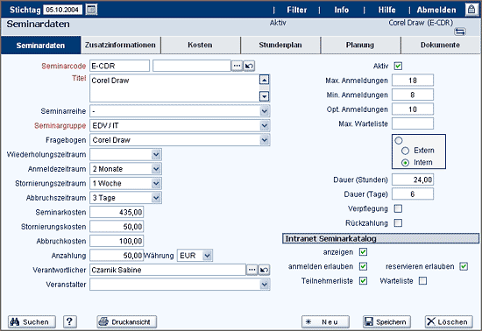This screenshot has width=482, height=331.
Task: Click the Stornierungskosten field 50,00
Action: tap(117, 226)
